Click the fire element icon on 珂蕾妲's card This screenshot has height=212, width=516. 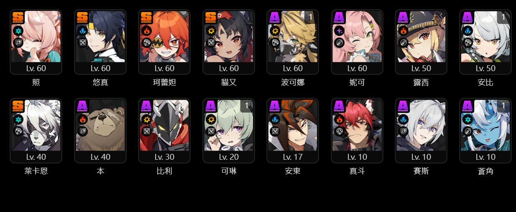coord(146,31)
